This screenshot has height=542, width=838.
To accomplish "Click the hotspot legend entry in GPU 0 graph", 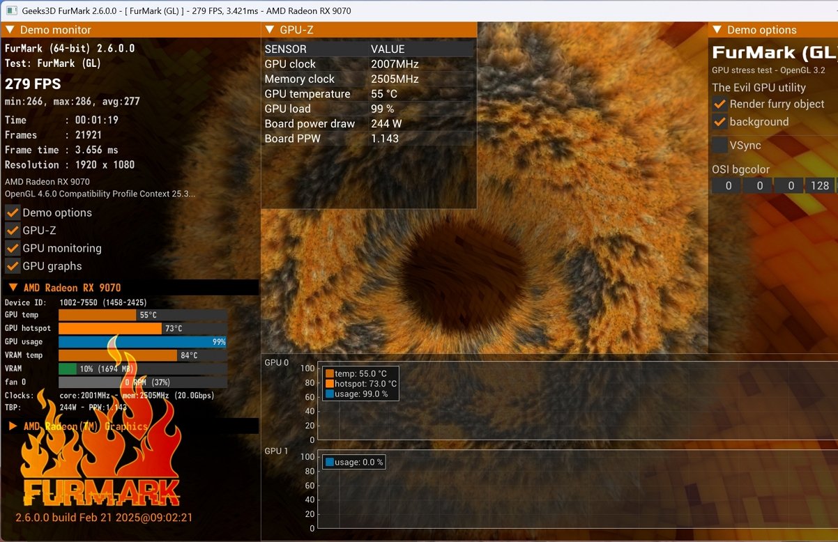I will (x=361, y=383).
